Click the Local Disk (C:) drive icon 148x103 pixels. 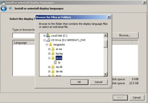pyautogui.click(x=48, y=36)
